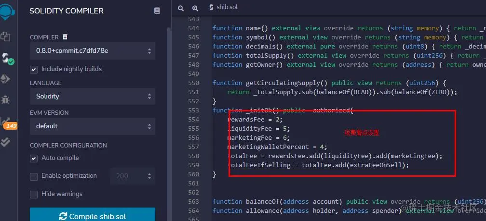486x221 pixels.
Task: Click the totalFeeIfSelling assignment line
Action: [318, 165]
